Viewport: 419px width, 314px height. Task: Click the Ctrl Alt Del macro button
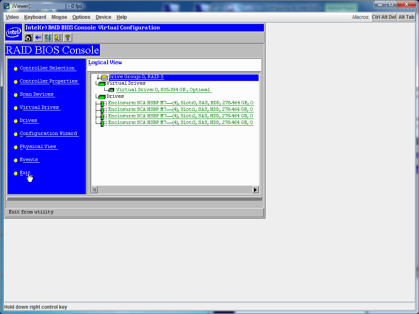pyautogui.click(x=384, y=17)
